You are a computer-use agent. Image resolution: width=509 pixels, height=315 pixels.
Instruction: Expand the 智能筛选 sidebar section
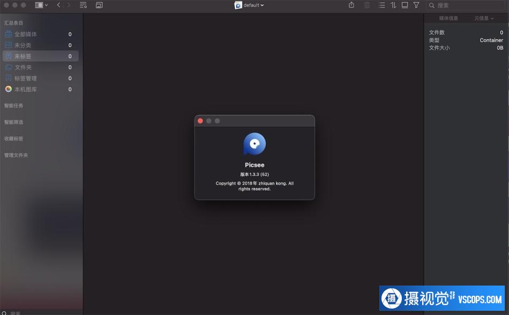coord(13,122)
